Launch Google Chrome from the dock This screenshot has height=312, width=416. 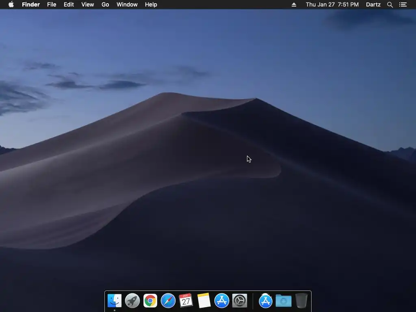coord(150,301)
